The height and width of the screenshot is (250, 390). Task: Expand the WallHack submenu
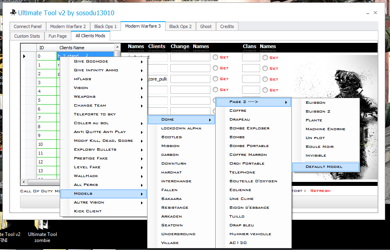(103, 176)
